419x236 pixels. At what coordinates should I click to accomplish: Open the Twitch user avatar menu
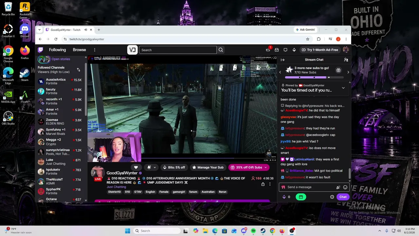(x=346, y=50)
